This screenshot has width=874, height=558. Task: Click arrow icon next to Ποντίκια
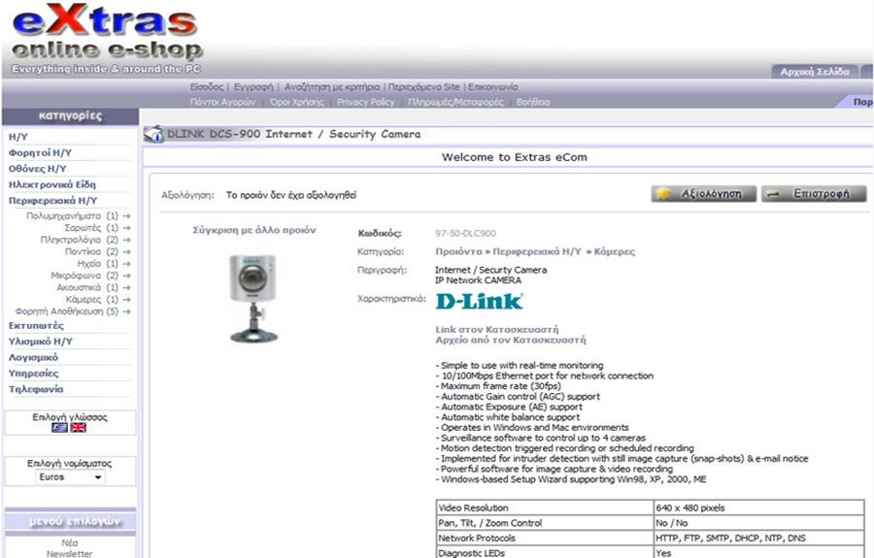point(127,251)
